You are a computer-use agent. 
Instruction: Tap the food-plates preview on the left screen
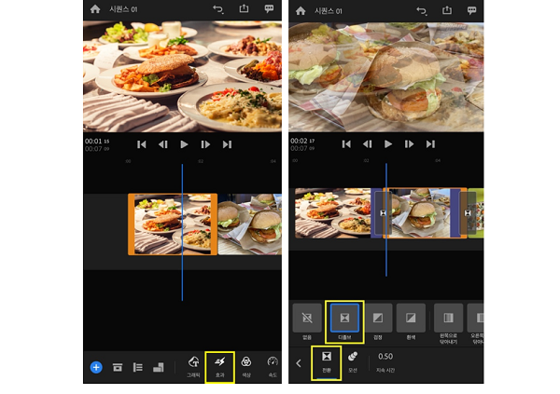click(183, 76)
